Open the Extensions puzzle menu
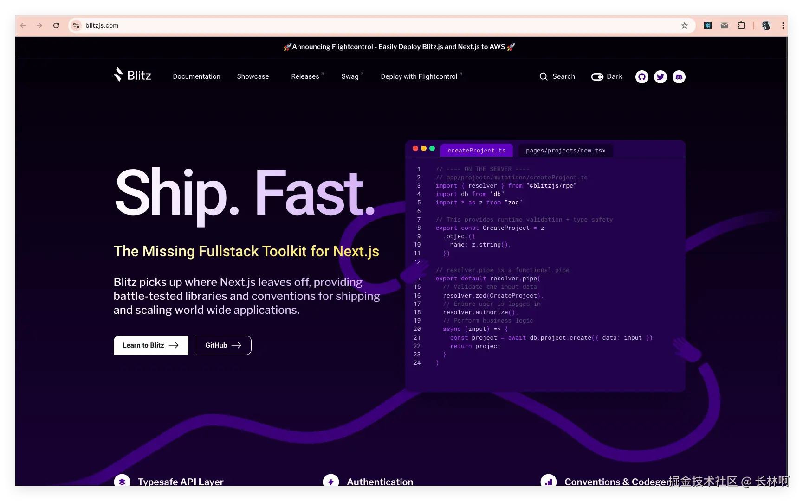 click(742, 25)
